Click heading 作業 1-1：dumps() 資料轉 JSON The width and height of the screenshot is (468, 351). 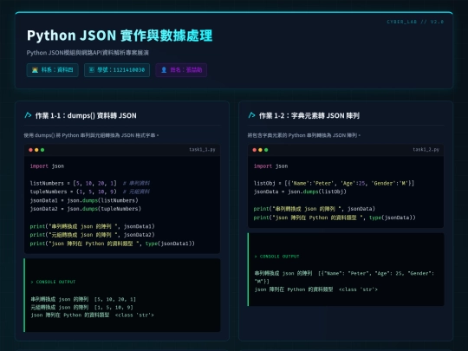point(86,115)
